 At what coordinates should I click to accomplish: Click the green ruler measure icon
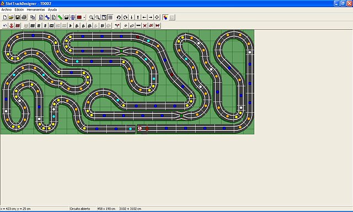[60, 17]
